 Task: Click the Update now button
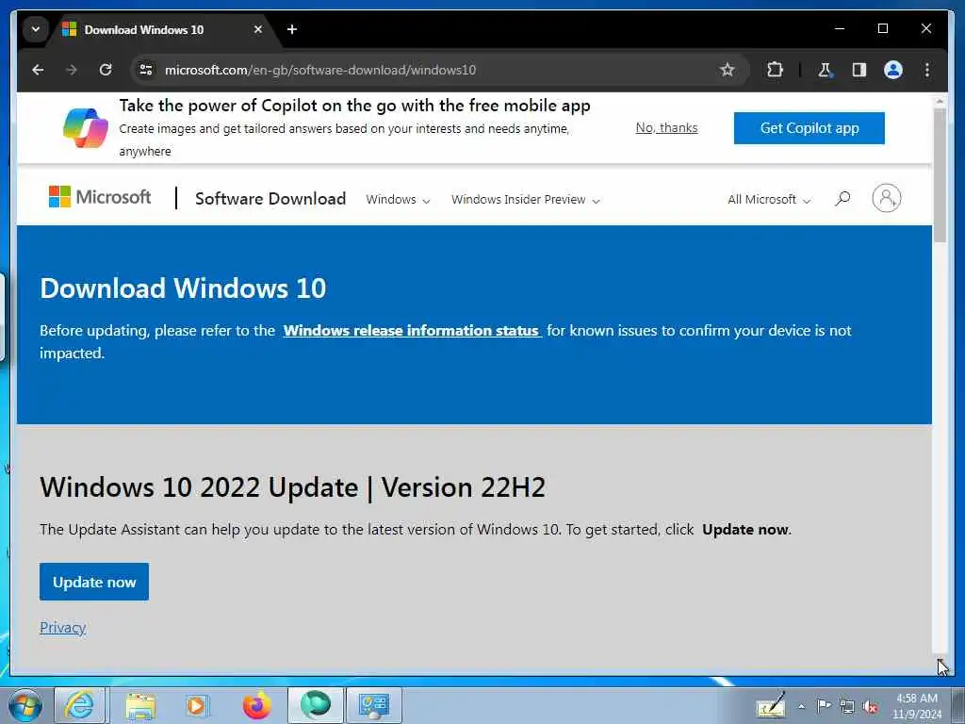(x=94, y=582)
